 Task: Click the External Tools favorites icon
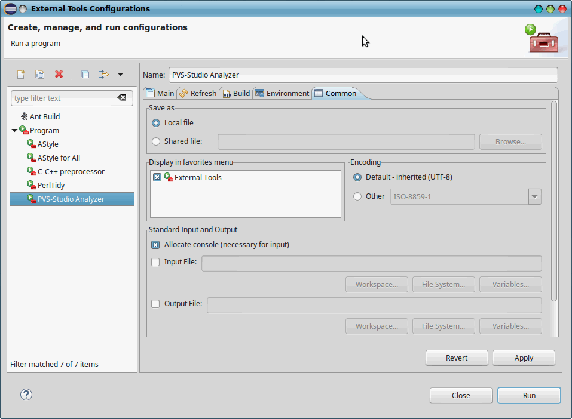click(169, 177)
